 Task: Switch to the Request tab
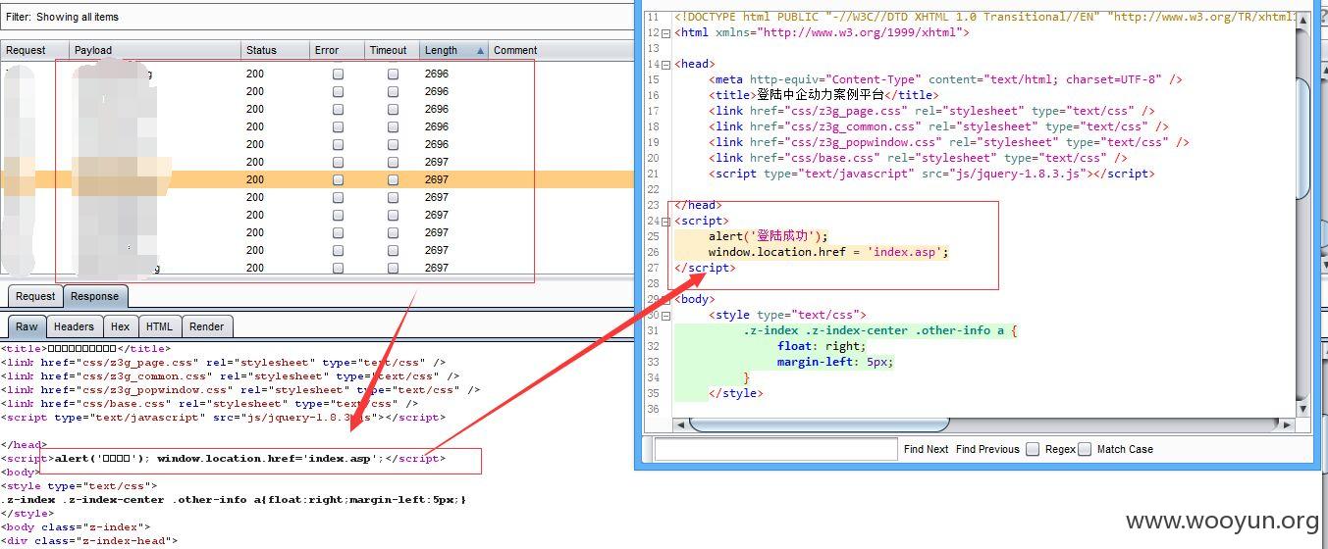tap(35, 296)
